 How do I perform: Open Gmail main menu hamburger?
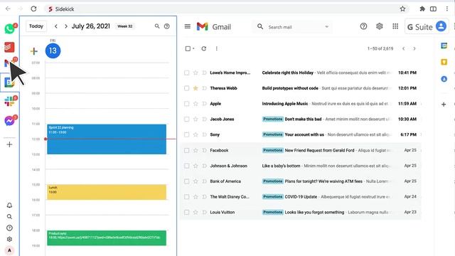(188, 26)
